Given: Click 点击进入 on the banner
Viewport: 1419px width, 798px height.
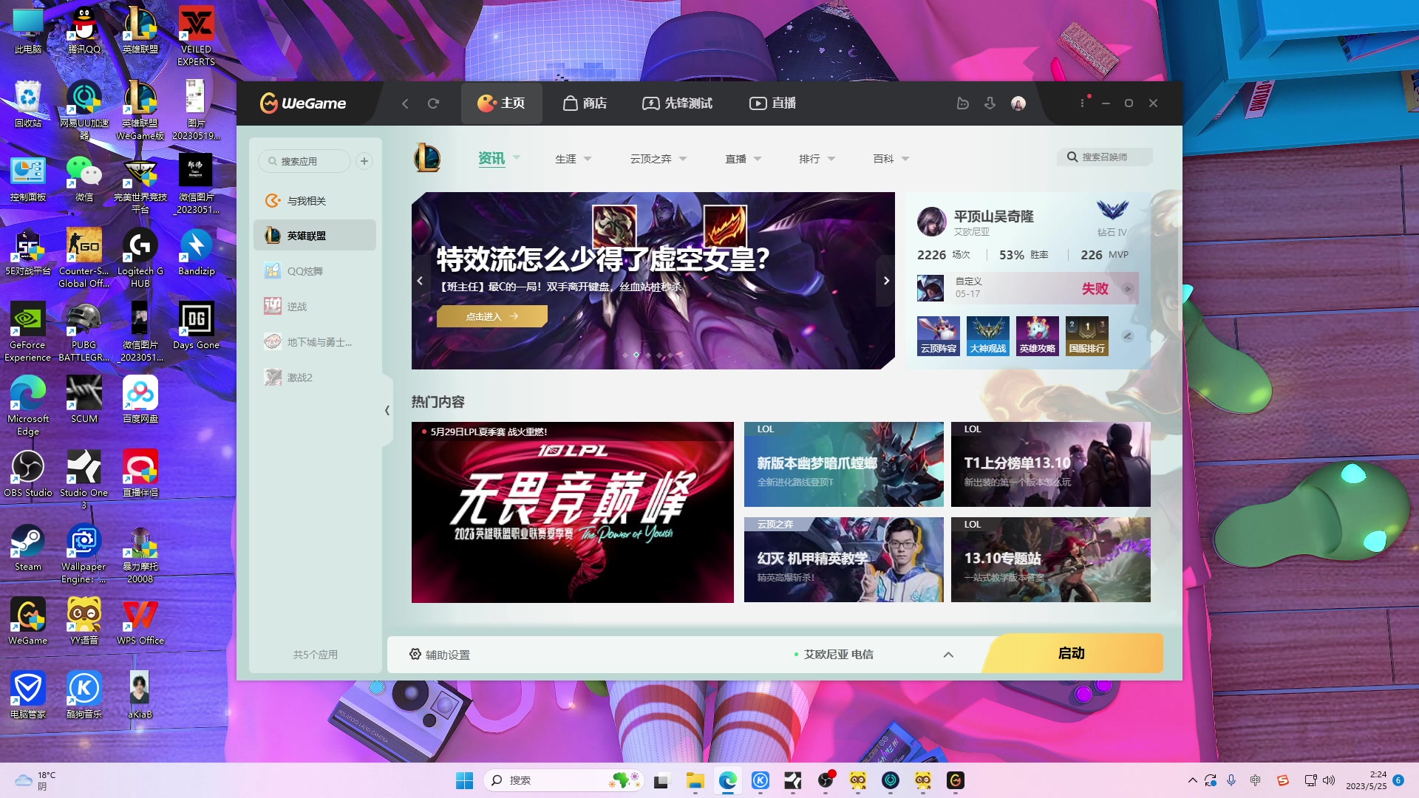Looking at the screenshot, I should click(491, 316).
